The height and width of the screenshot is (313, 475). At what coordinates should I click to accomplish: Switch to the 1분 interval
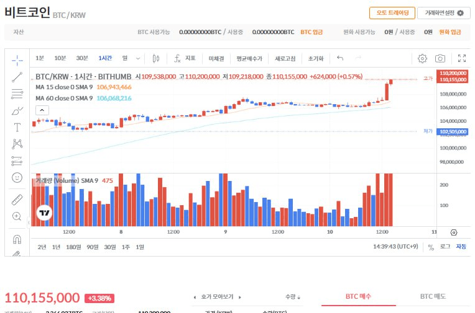pos(40,58)
